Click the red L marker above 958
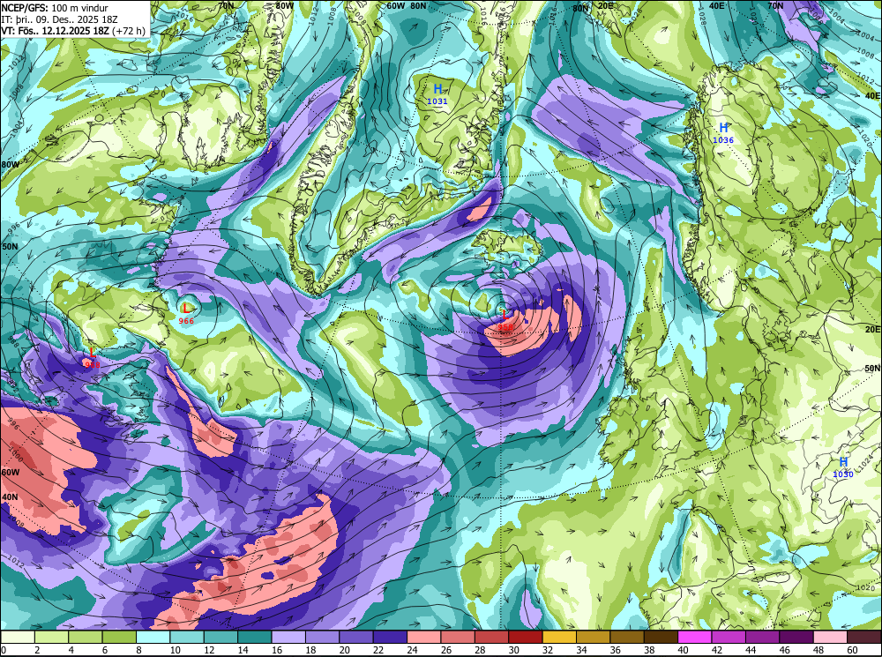882x657 pixels. [505, 314]
